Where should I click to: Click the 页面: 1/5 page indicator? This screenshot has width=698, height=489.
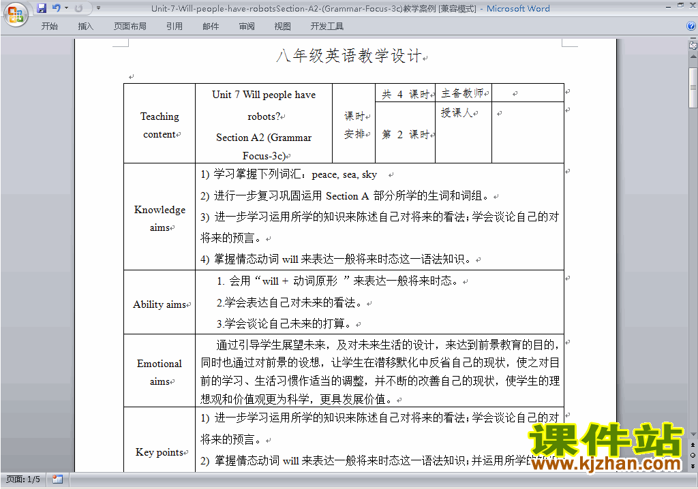(23, 479)
